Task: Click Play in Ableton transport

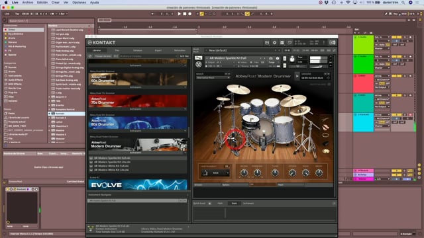Action: click(x=180, y=14)
